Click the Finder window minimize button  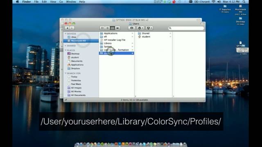click(70, 24)
